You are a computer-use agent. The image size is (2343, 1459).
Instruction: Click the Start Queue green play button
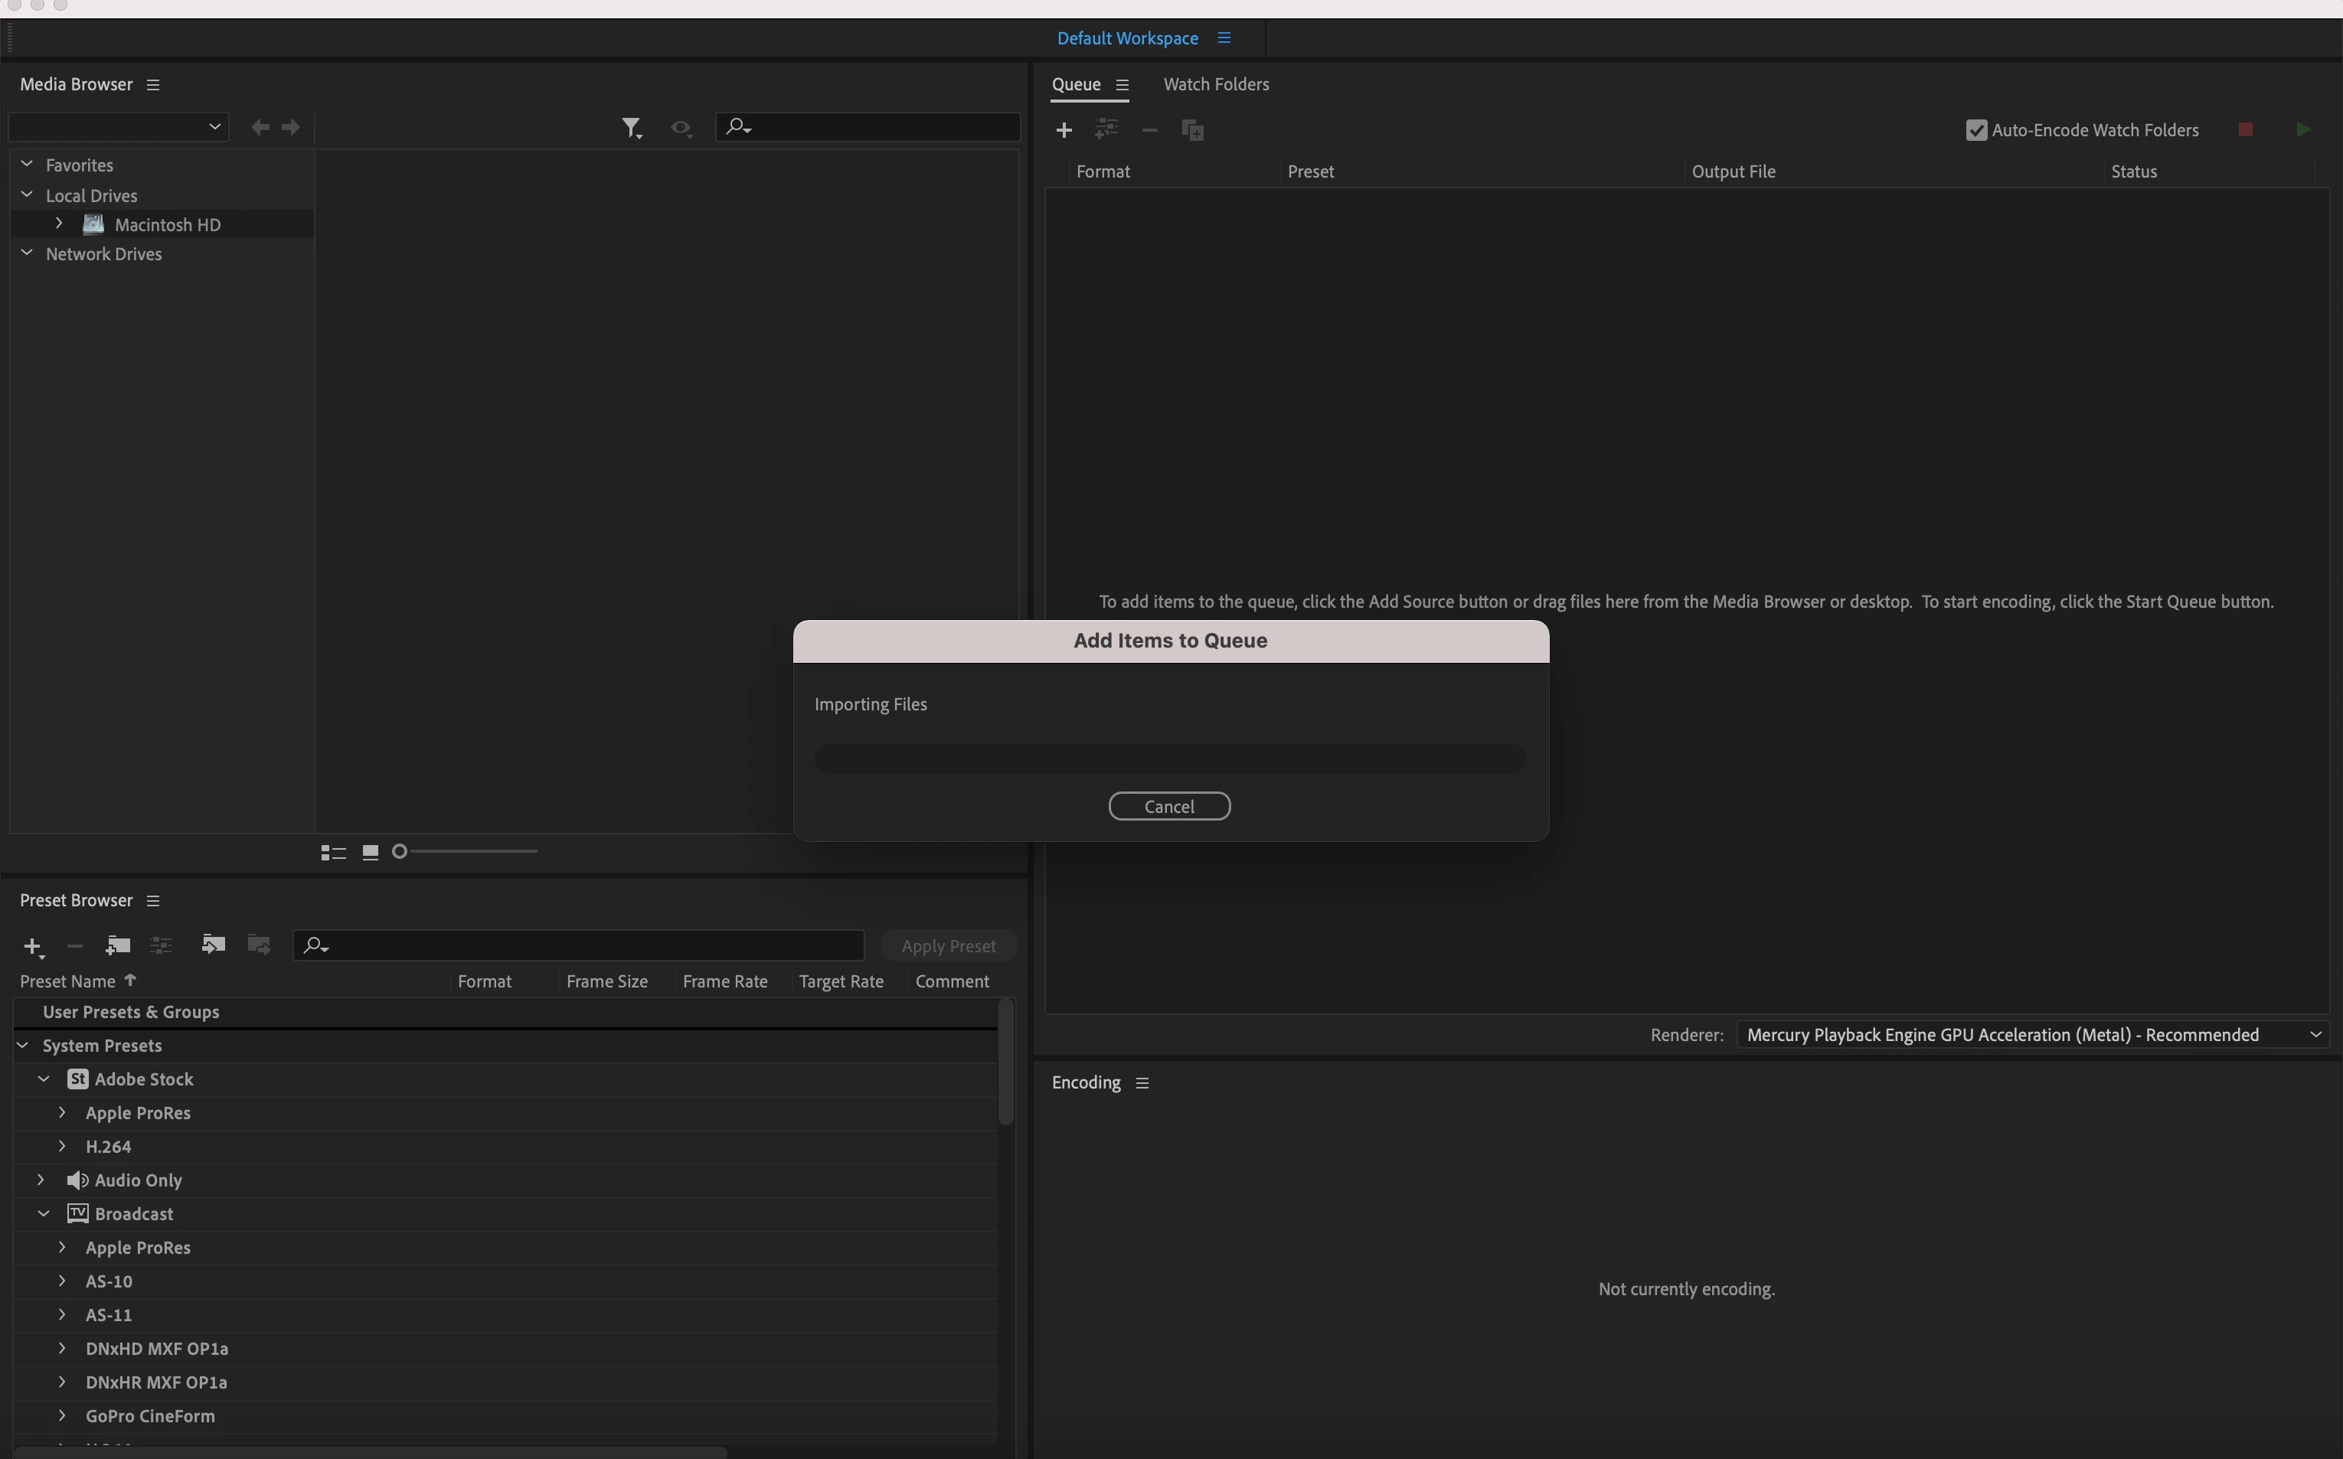(x=2302, y=129)
